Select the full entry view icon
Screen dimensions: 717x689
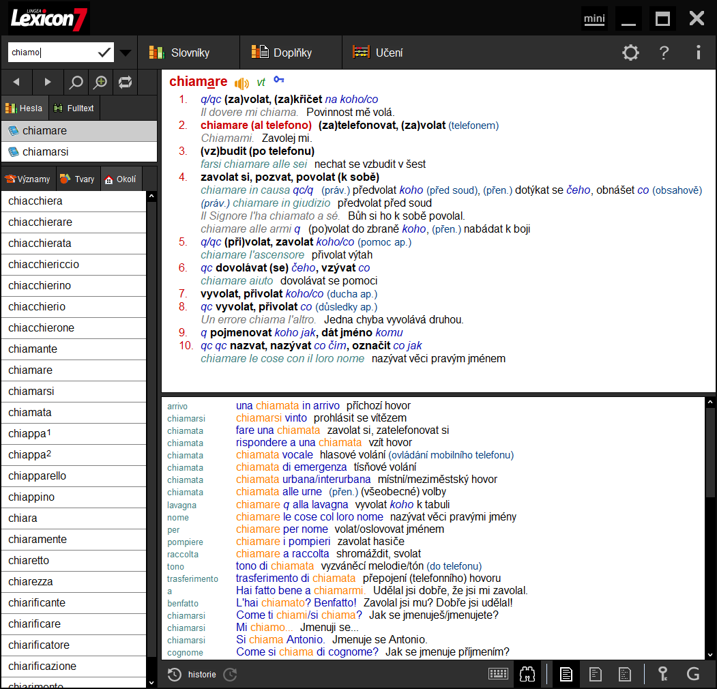566,674
